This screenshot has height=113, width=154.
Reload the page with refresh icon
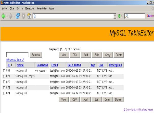(x=18, y=16)
